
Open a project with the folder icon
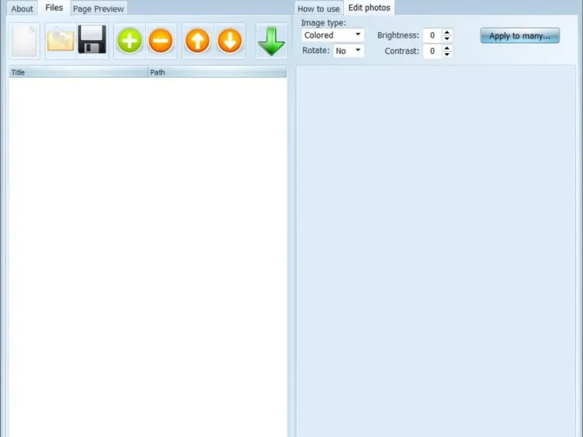60,41
